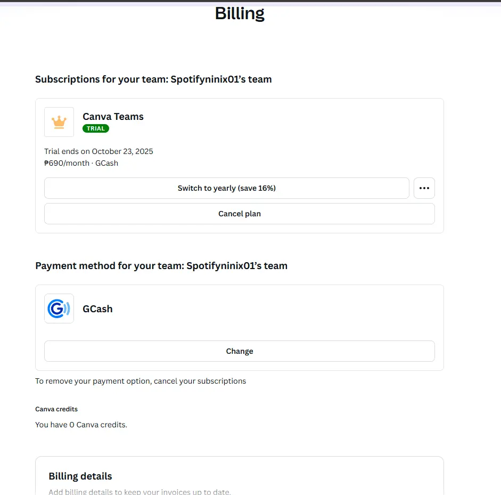Click the GCash payment method name

click(x=97, y=309)
